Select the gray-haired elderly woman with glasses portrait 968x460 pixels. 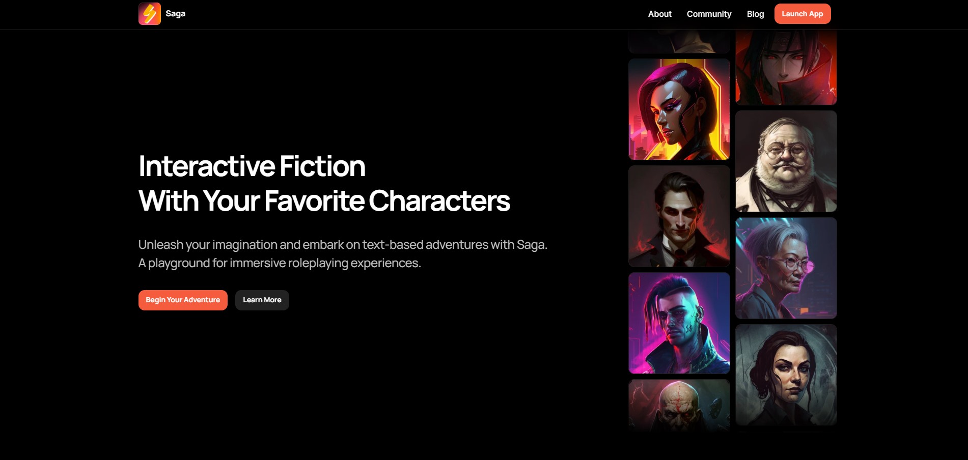tap(786, 268)
